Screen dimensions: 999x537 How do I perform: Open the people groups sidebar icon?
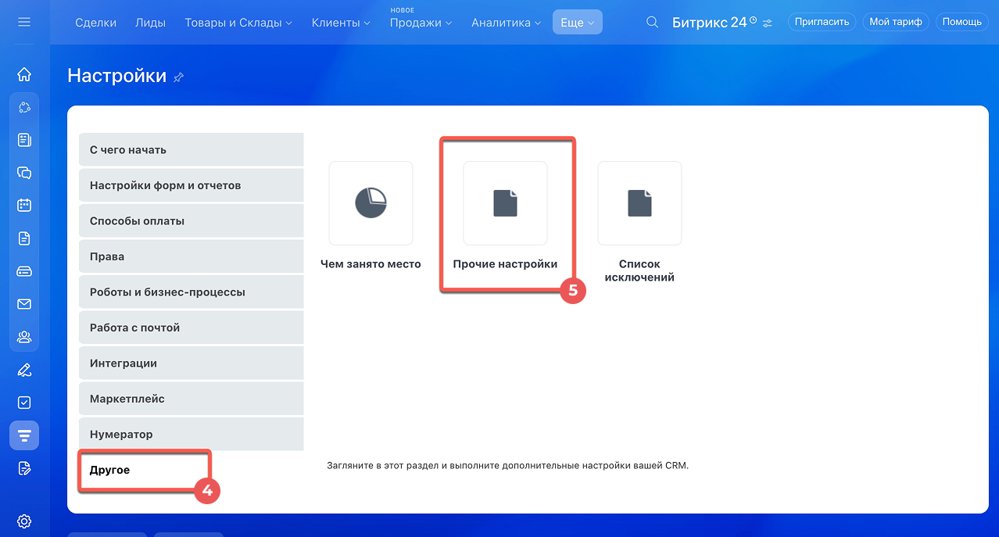(x=24, y=337)
